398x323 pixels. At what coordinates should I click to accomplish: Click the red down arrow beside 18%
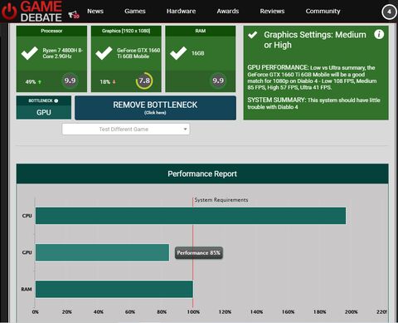pos(114,82)
